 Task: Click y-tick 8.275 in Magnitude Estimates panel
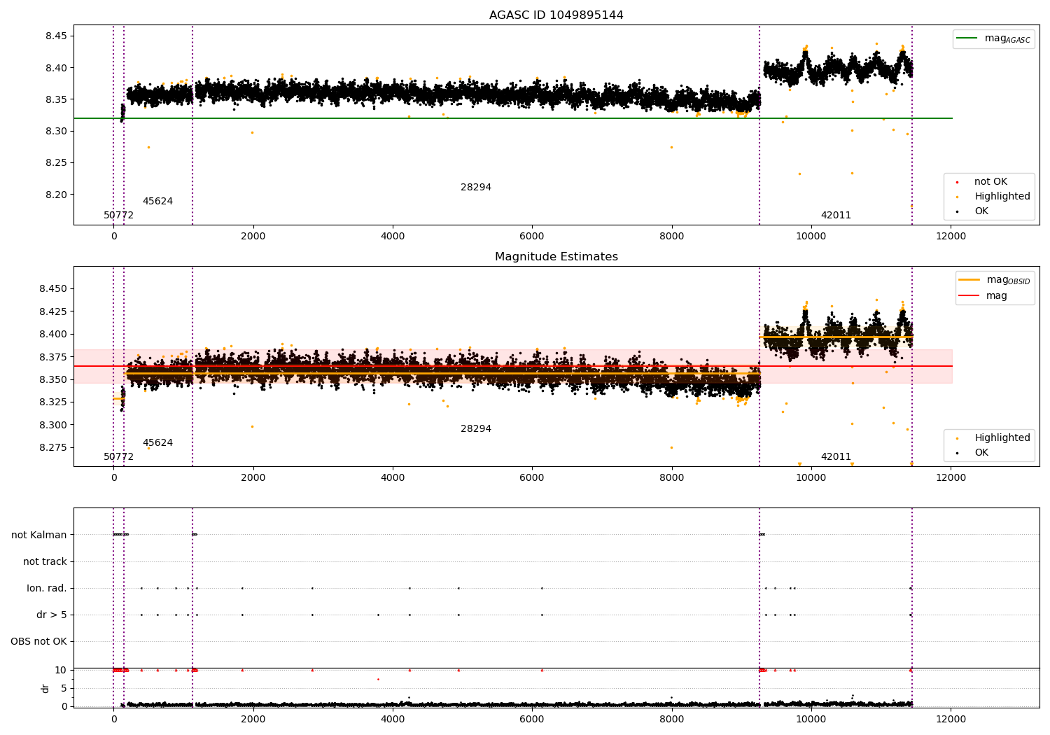pos(53,448)
